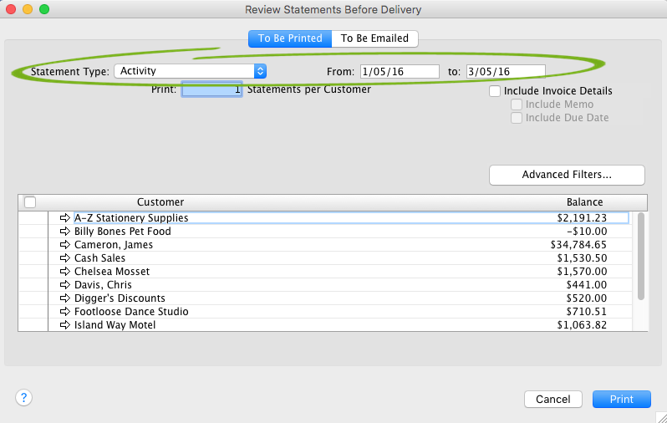Viewport: 667px width, 423px height.
Task: Click the zoom arrow beside A-Z Stationery Supplies
Action: tap(66, 218)
